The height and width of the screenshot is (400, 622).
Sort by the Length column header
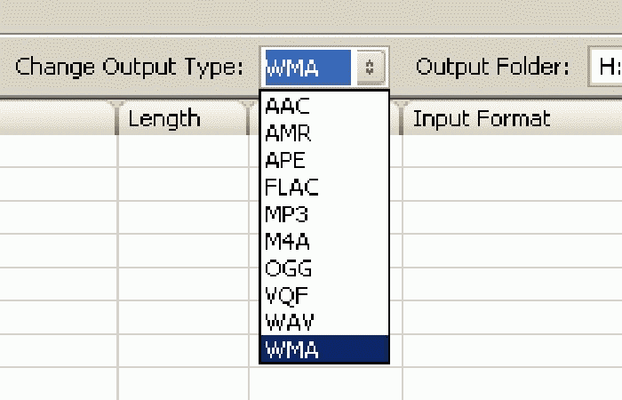pos(182,119)
